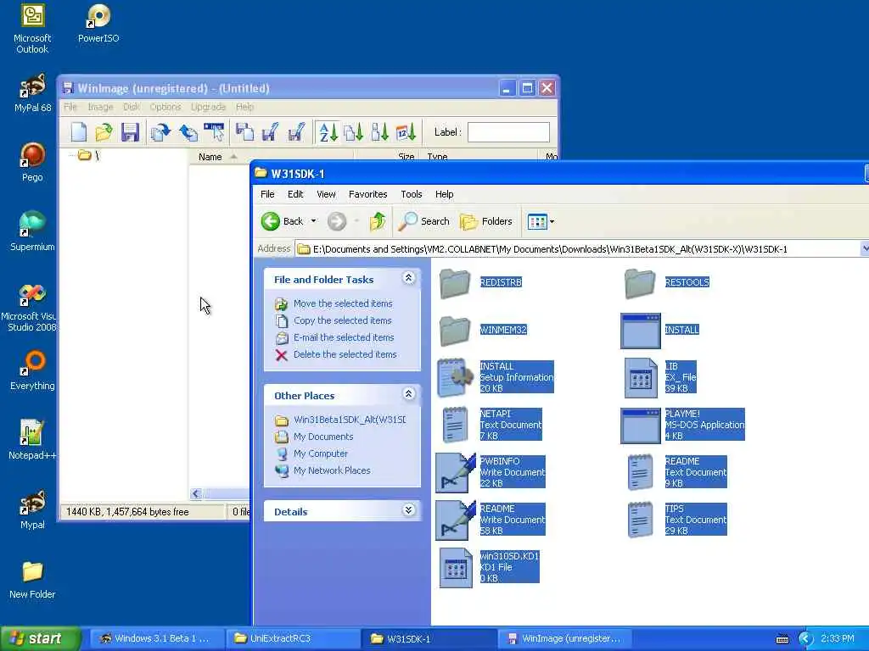Image resolution: width=869 pixels, height=651 pixels.
Task: Select the WINMEM32 folder icon
Action: 455,331
